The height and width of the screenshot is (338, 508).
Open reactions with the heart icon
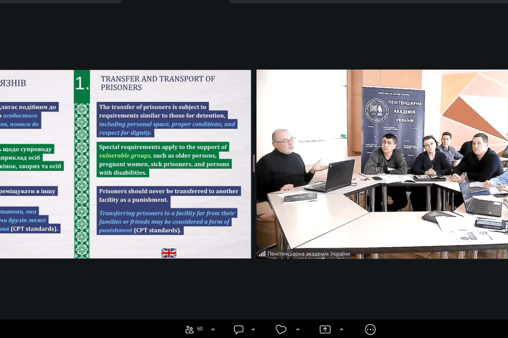click(281, 330)
